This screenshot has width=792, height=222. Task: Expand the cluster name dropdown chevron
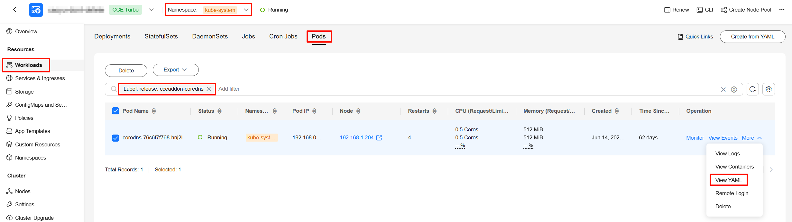tap(152, 10)
